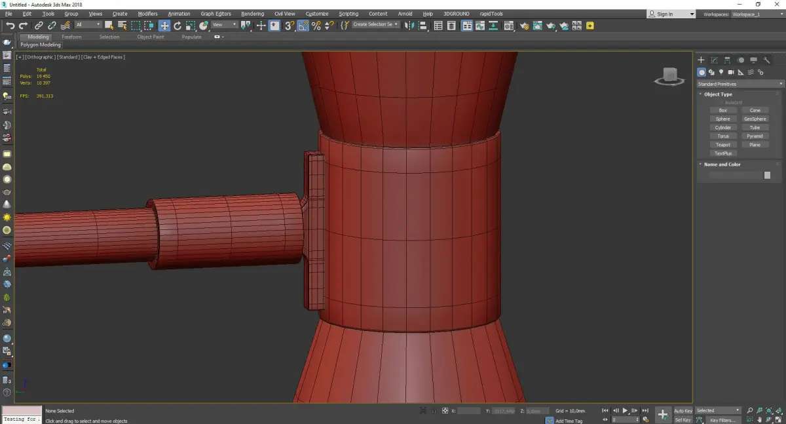The height and width of the screenshot is (424, 786).
Task: Open the reference coordinate View dropdown
Action: tap(224, 25)
